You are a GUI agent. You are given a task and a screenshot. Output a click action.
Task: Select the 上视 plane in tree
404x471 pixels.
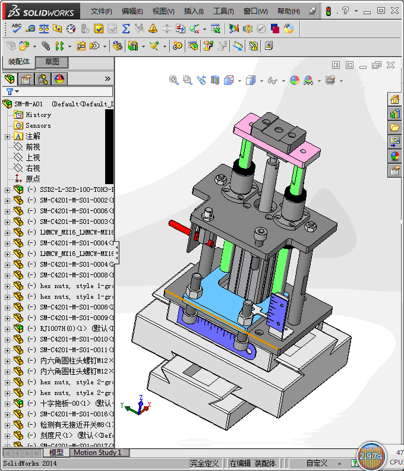click(x=33, y=158)
